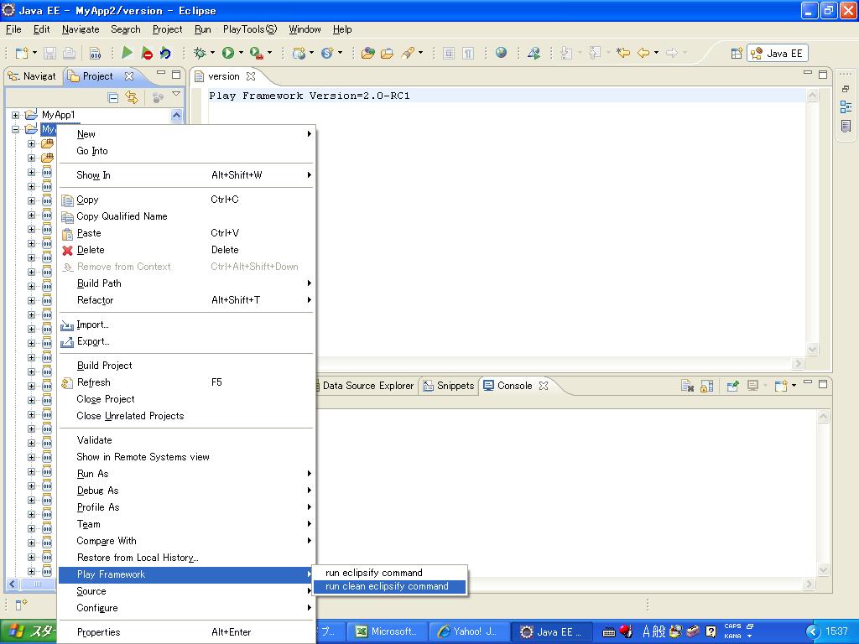
Task: Click the green Play run icon
Action: point(128,53)
